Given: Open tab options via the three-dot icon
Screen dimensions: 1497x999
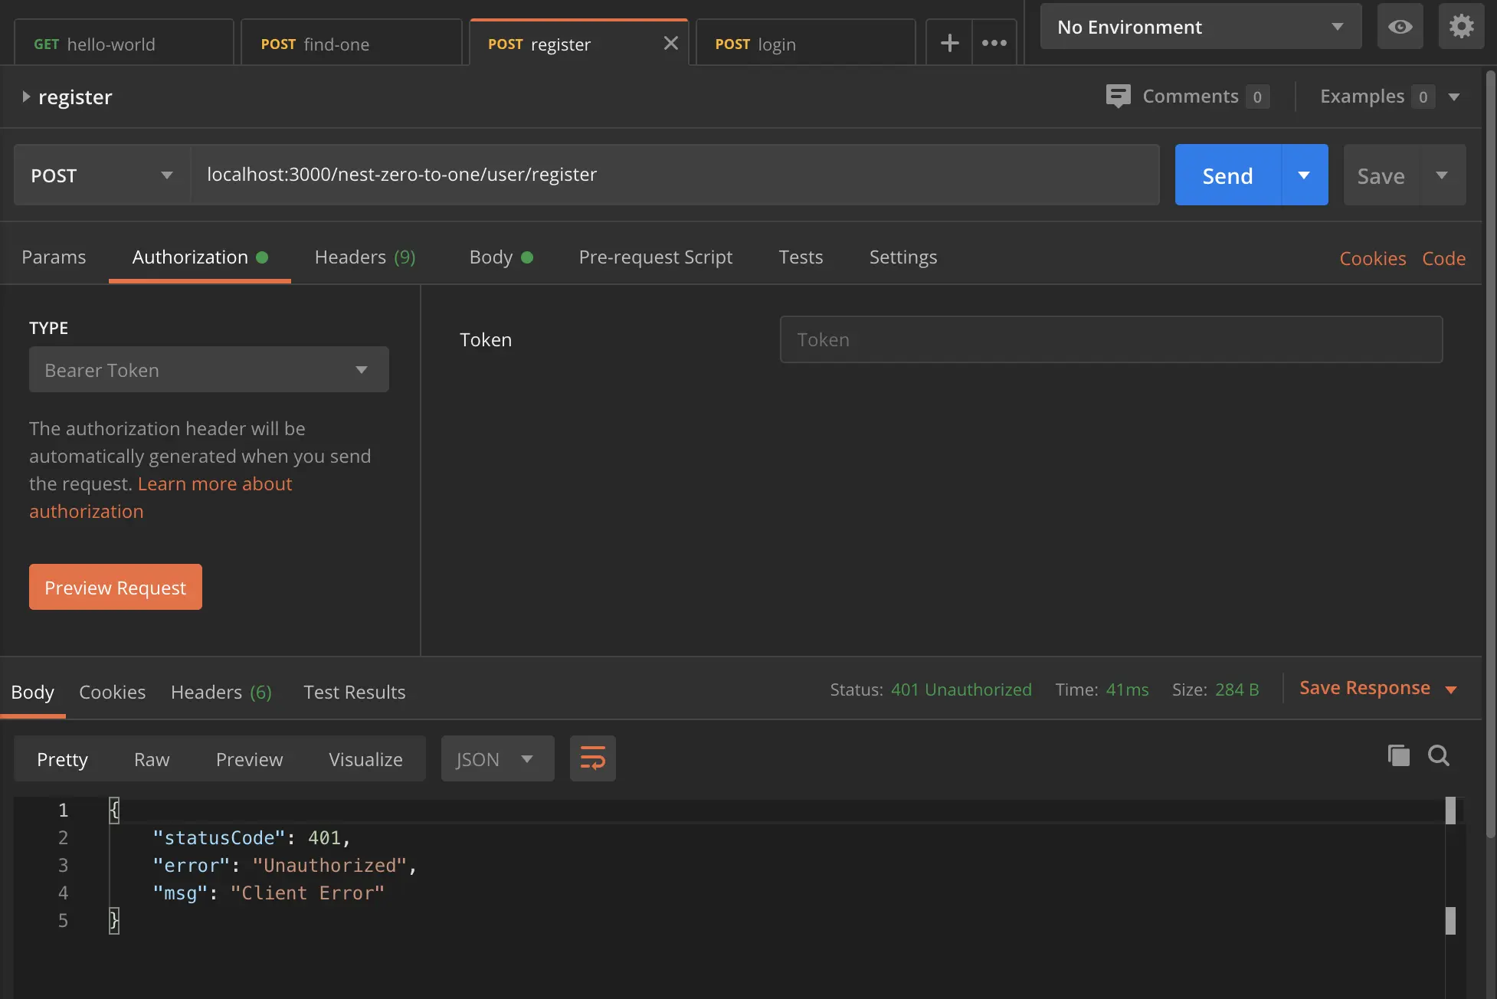Looking at the screenshot, I should pyautogui.click(x=994, y=43).
